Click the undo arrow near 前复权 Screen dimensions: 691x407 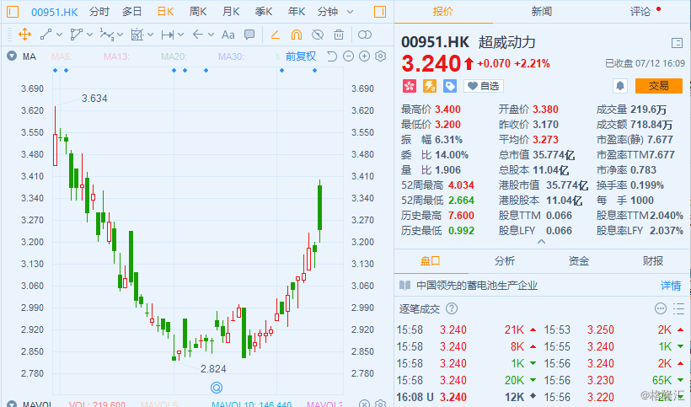click(332, 56)
